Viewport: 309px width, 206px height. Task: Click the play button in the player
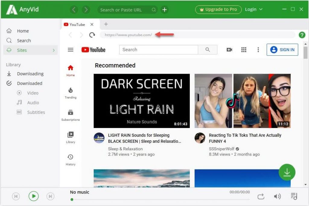coord(33,196)
